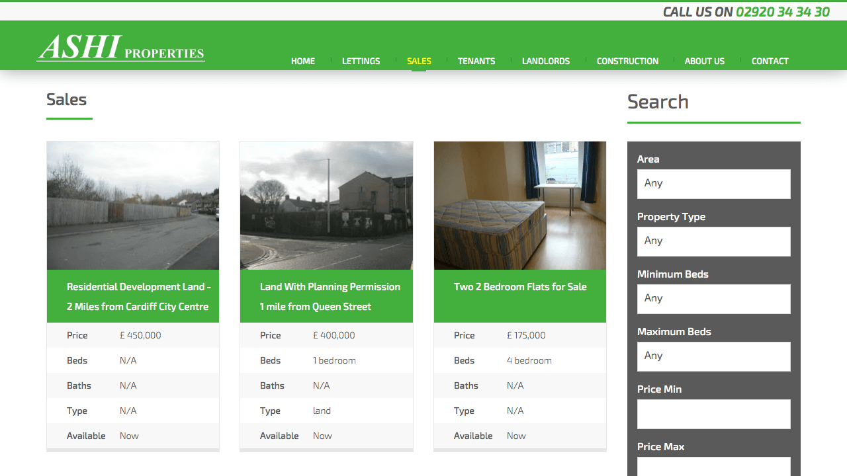Viewport: 847px width, 476px height.
Task: Click the Price Min input field
Action: coord(713,414)
